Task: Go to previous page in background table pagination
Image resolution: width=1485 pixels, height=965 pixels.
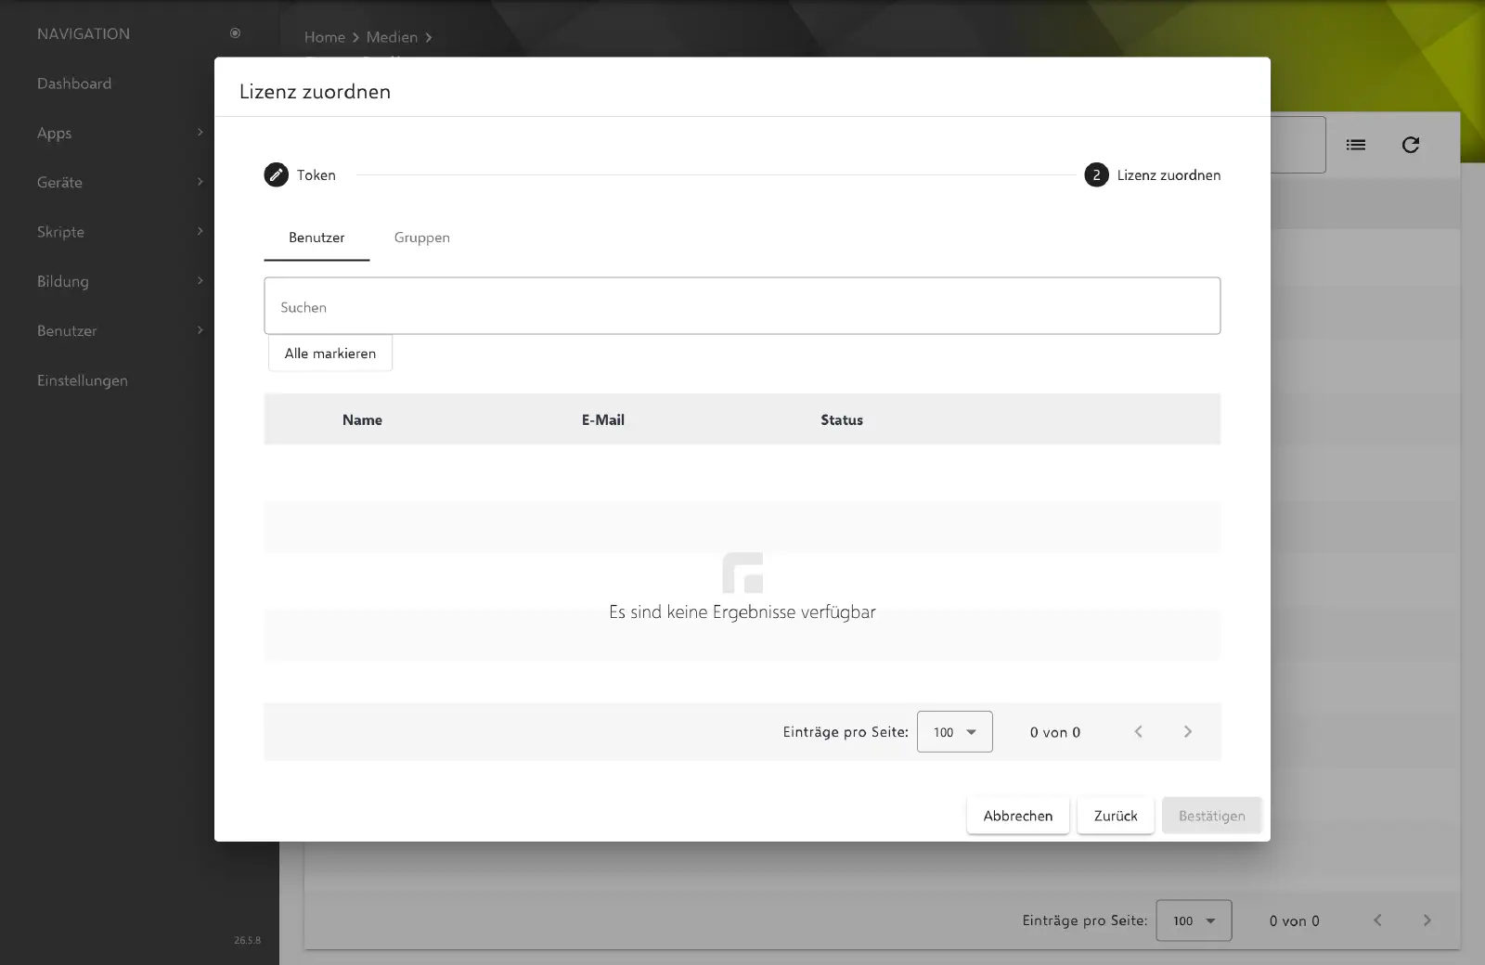Action: (1378, 920)
